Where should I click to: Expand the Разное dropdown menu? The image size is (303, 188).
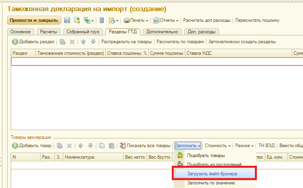click(x=244, y=146)
